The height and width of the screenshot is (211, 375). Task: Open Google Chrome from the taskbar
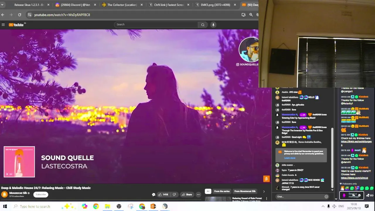tap(96, 206)
